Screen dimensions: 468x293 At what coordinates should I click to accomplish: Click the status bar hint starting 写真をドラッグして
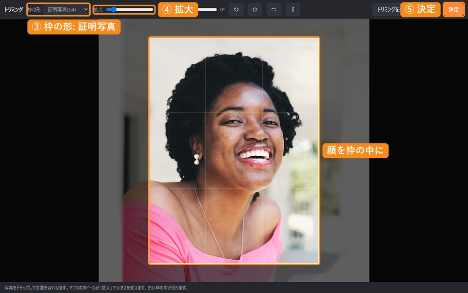click(x=97, y=288)
